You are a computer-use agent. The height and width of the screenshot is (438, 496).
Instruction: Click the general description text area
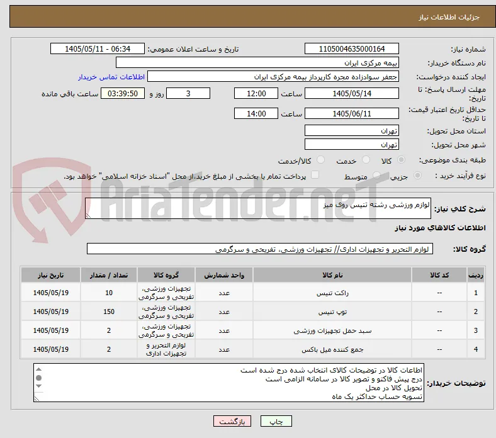(x=258, y=208)
